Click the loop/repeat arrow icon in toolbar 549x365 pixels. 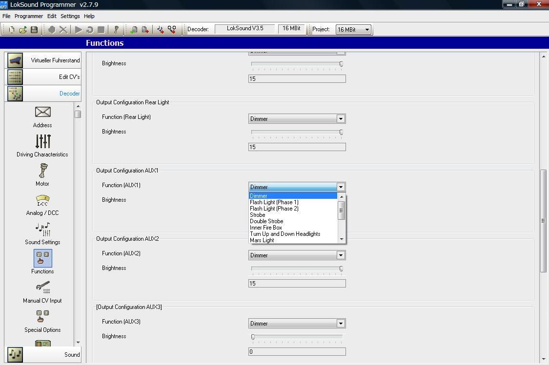(90, 30)
